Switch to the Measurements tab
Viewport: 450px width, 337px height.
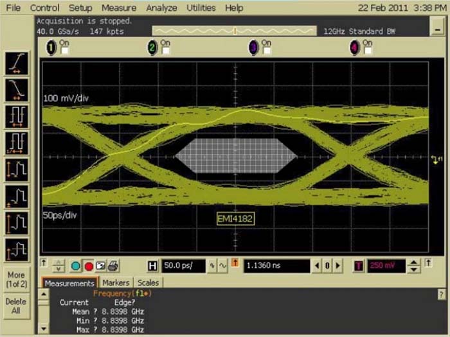pyautogui.click(x=69, y=283)
